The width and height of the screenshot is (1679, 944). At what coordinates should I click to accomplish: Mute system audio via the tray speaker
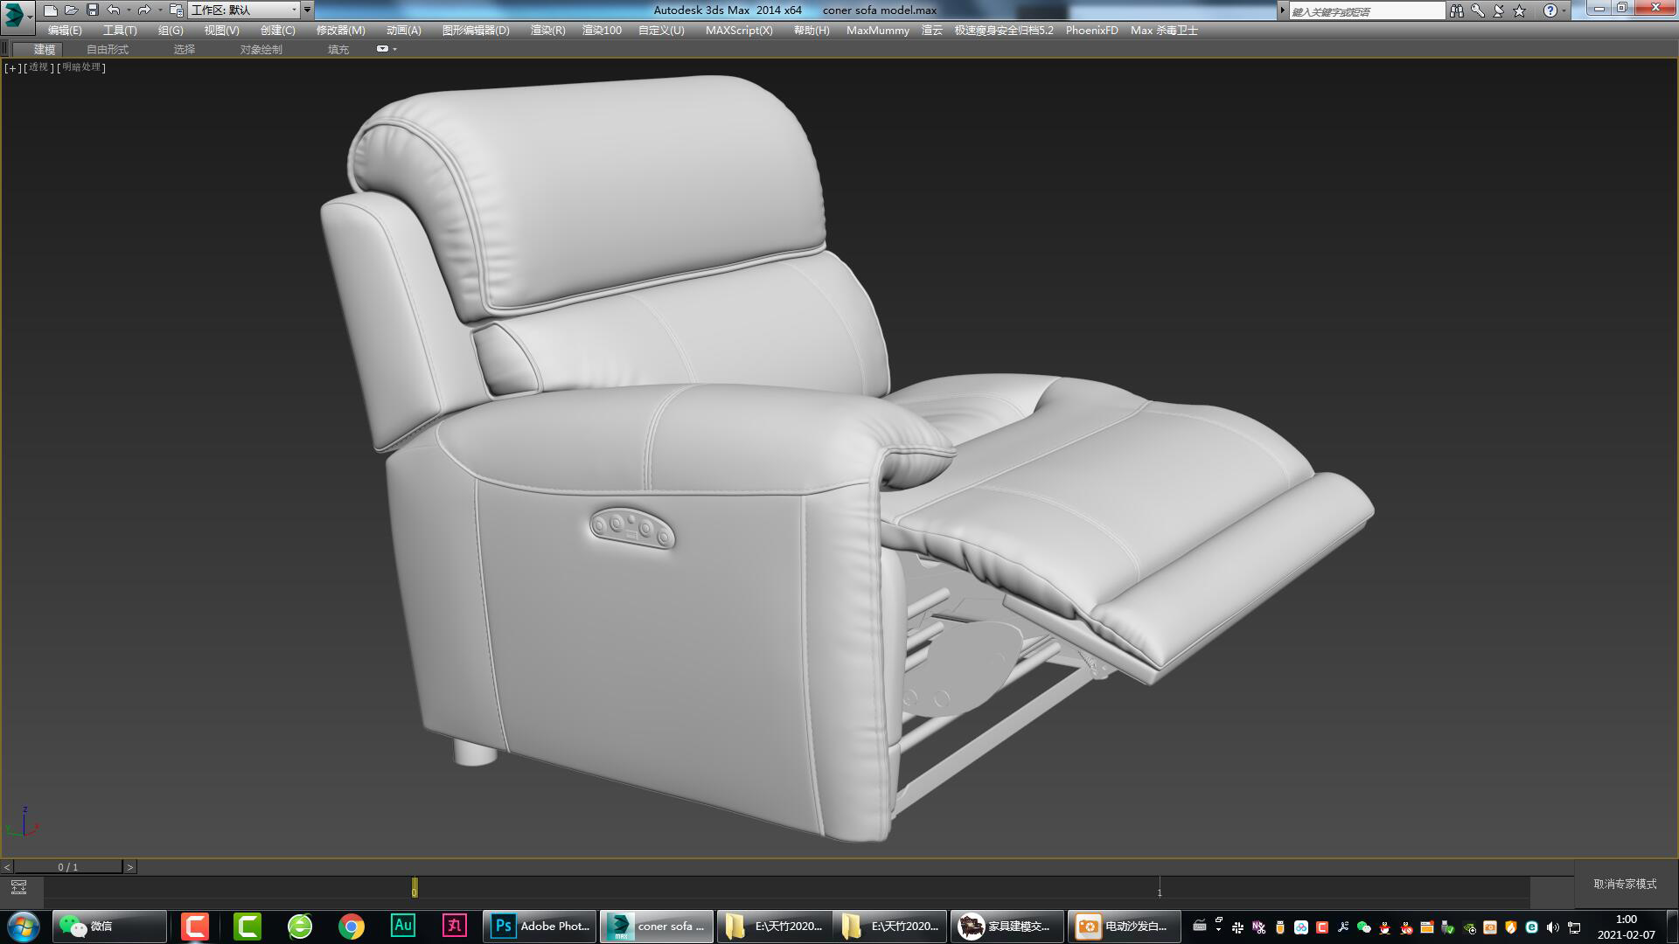point(1551,926)
